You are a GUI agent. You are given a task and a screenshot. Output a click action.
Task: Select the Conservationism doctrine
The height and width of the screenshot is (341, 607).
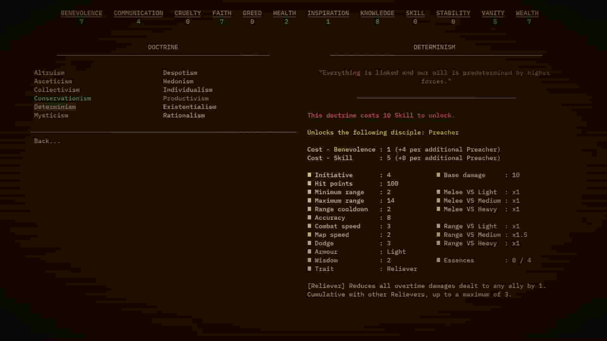pyautogui.click(x=63, y=98)
